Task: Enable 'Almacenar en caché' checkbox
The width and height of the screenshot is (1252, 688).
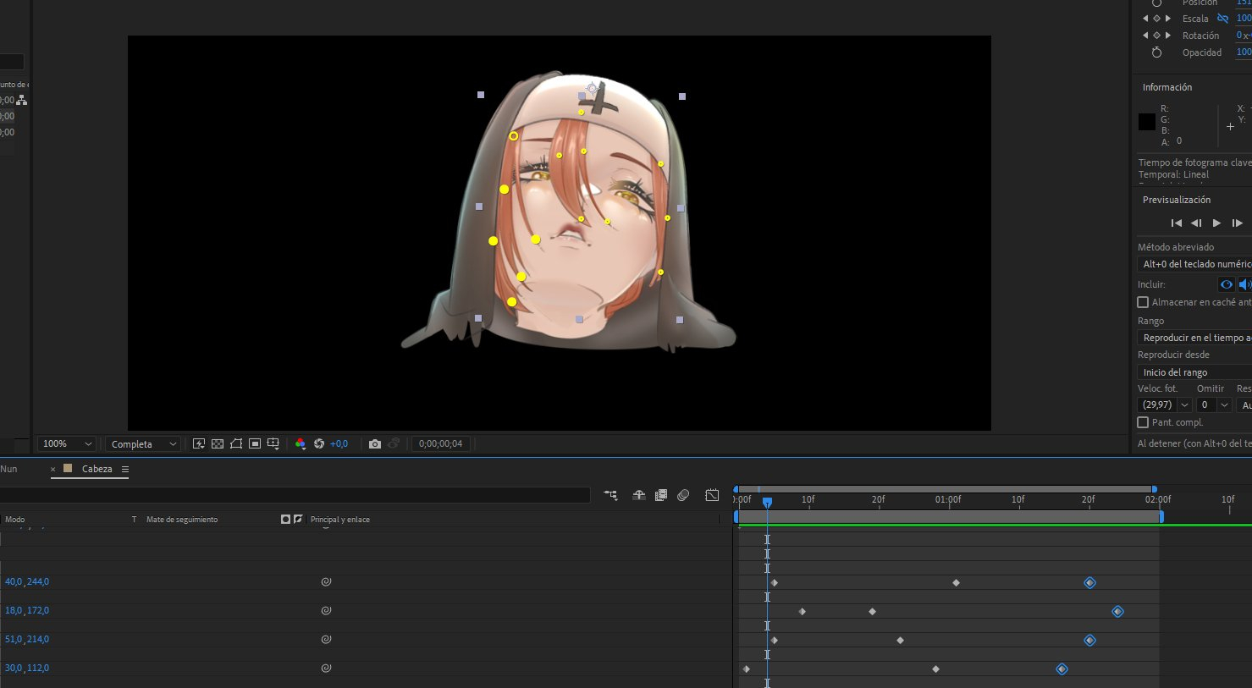Action: (1143, 302)
